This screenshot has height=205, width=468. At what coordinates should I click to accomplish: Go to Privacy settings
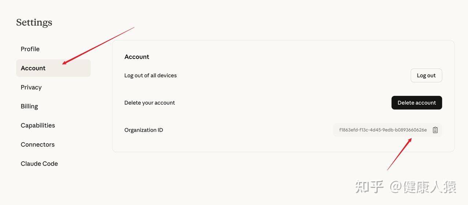click(31, 87)
